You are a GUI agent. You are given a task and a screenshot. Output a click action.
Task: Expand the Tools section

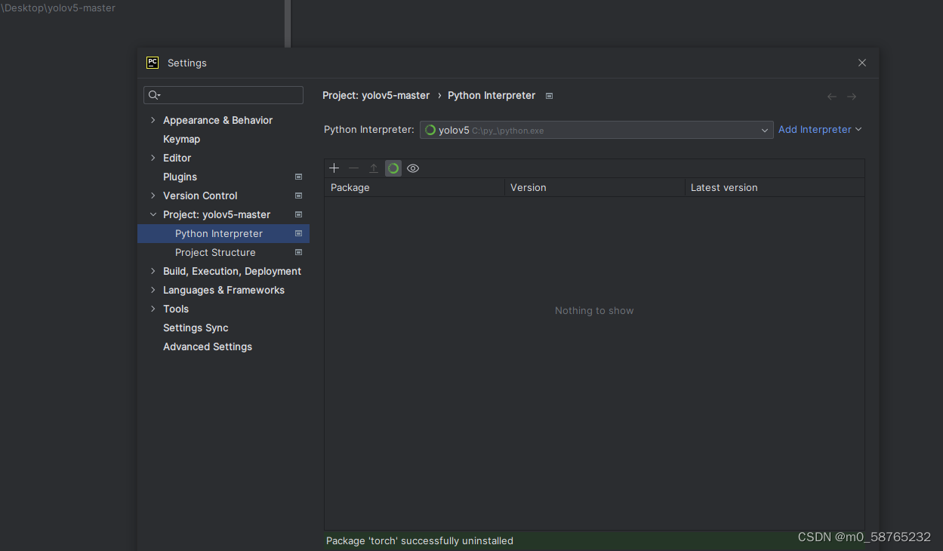[153, 309]
